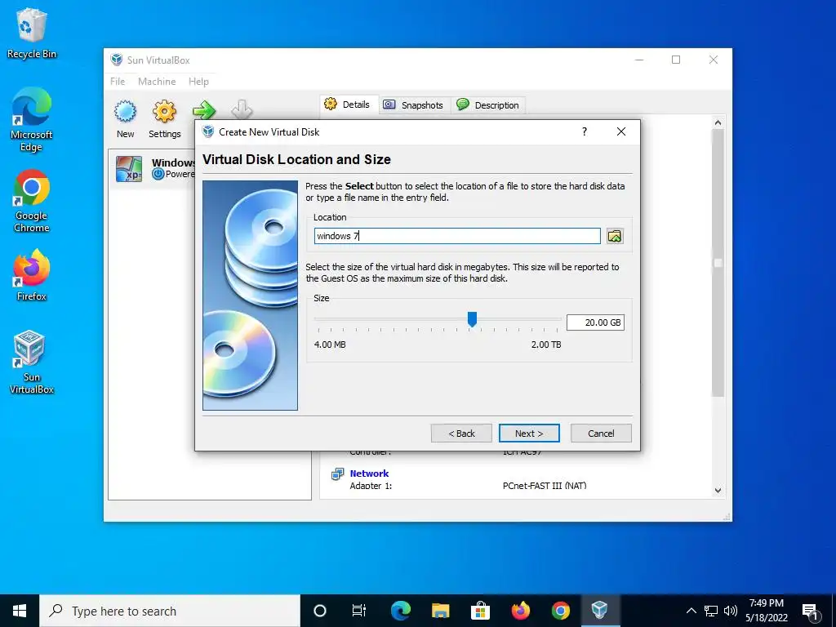Close the Create New Virtual Disk dialog
Viewport: 836px width, 627px height.
[621, 131]
